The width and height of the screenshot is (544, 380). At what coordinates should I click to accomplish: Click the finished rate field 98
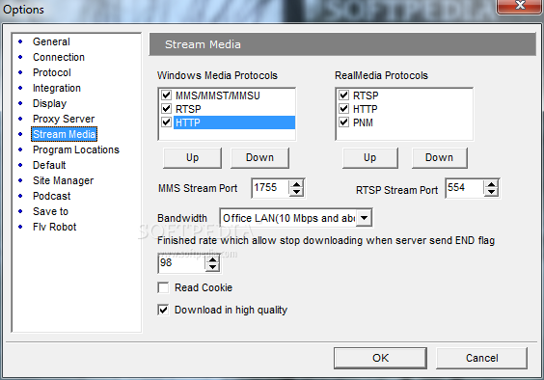182,263
